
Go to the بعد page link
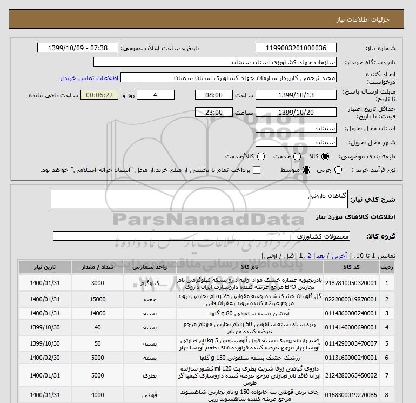320,256
